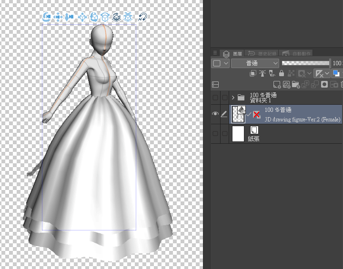
Task: Select the 紙張 layer white thumbnail
Action: coord(238,134)
